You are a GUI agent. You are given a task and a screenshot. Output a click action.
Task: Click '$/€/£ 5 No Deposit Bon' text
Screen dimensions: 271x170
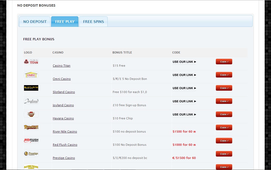click(130, 79)
